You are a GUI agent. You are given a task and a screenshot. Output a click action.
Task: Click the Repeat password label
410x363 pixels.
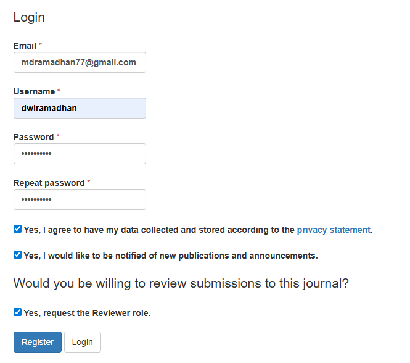click(x=49, y=183)
